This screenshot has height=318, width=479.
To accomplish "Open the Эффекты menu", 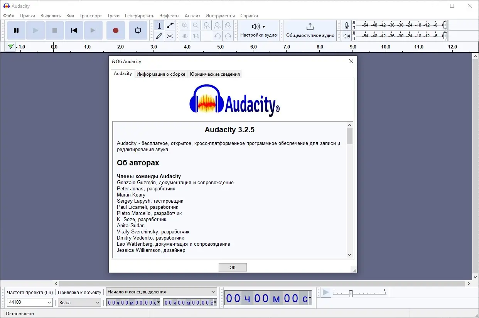I will click(169, 16).
